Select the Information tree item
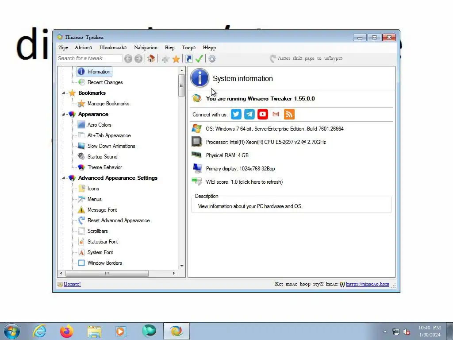This screenshot has width=453, height=340. (94, 72)
